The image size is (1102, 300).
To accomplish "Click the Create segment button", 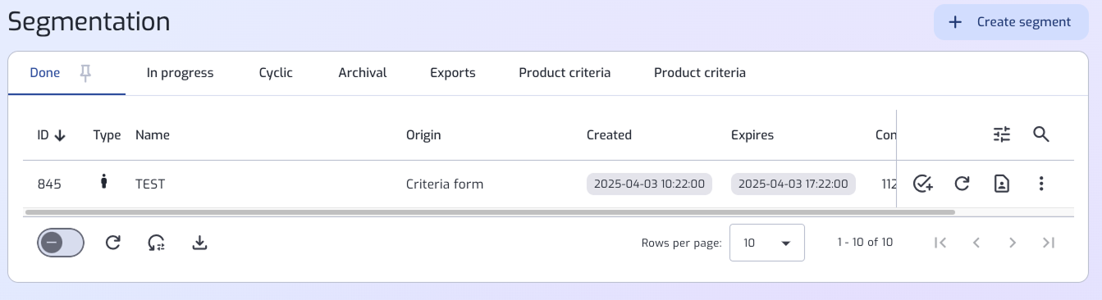I will 1011,22.
